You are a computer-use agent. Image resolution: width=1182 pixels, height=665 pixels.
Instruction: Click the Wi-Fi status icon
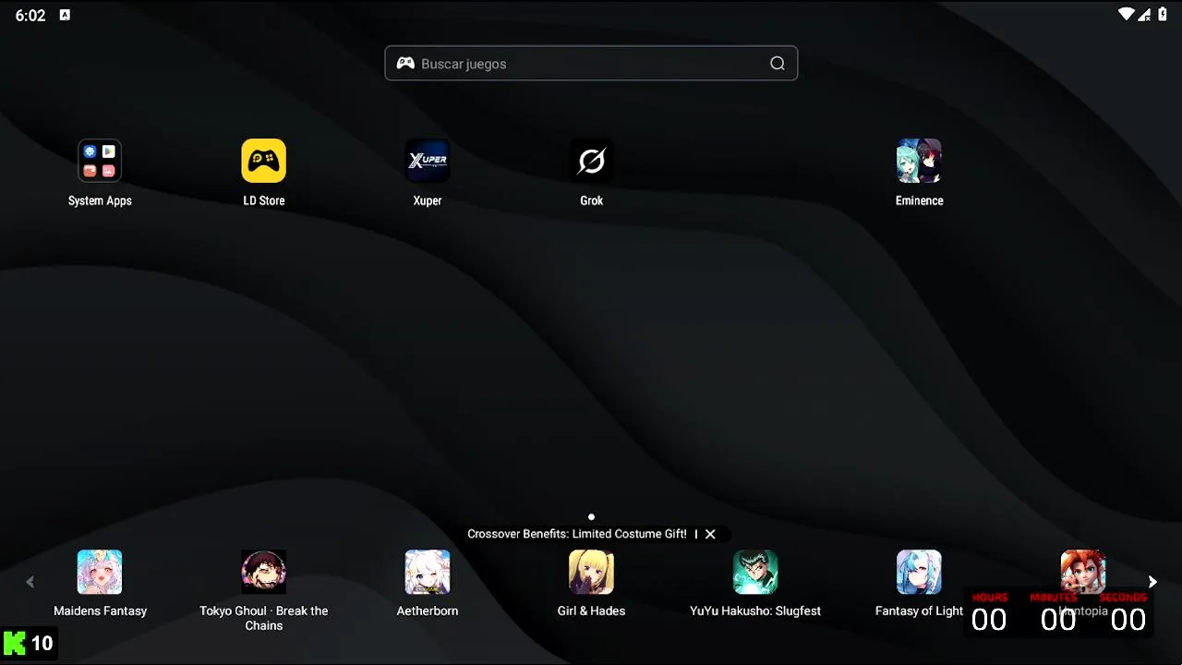coord(1126,15)
